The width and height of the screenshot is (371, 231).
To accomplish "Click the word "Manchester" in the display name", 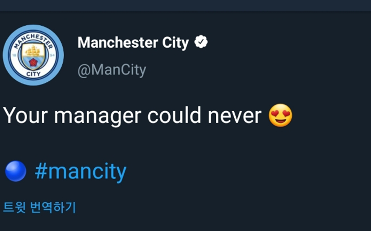I will pos(118,42).
